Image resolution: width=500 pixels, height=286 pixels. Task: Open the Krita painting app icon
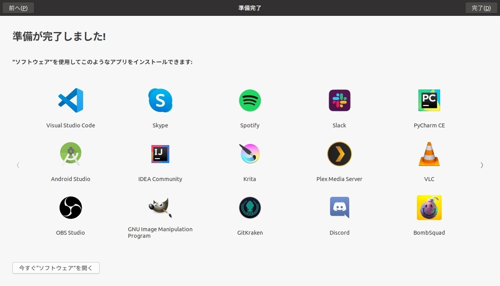[x=250, y=154]
